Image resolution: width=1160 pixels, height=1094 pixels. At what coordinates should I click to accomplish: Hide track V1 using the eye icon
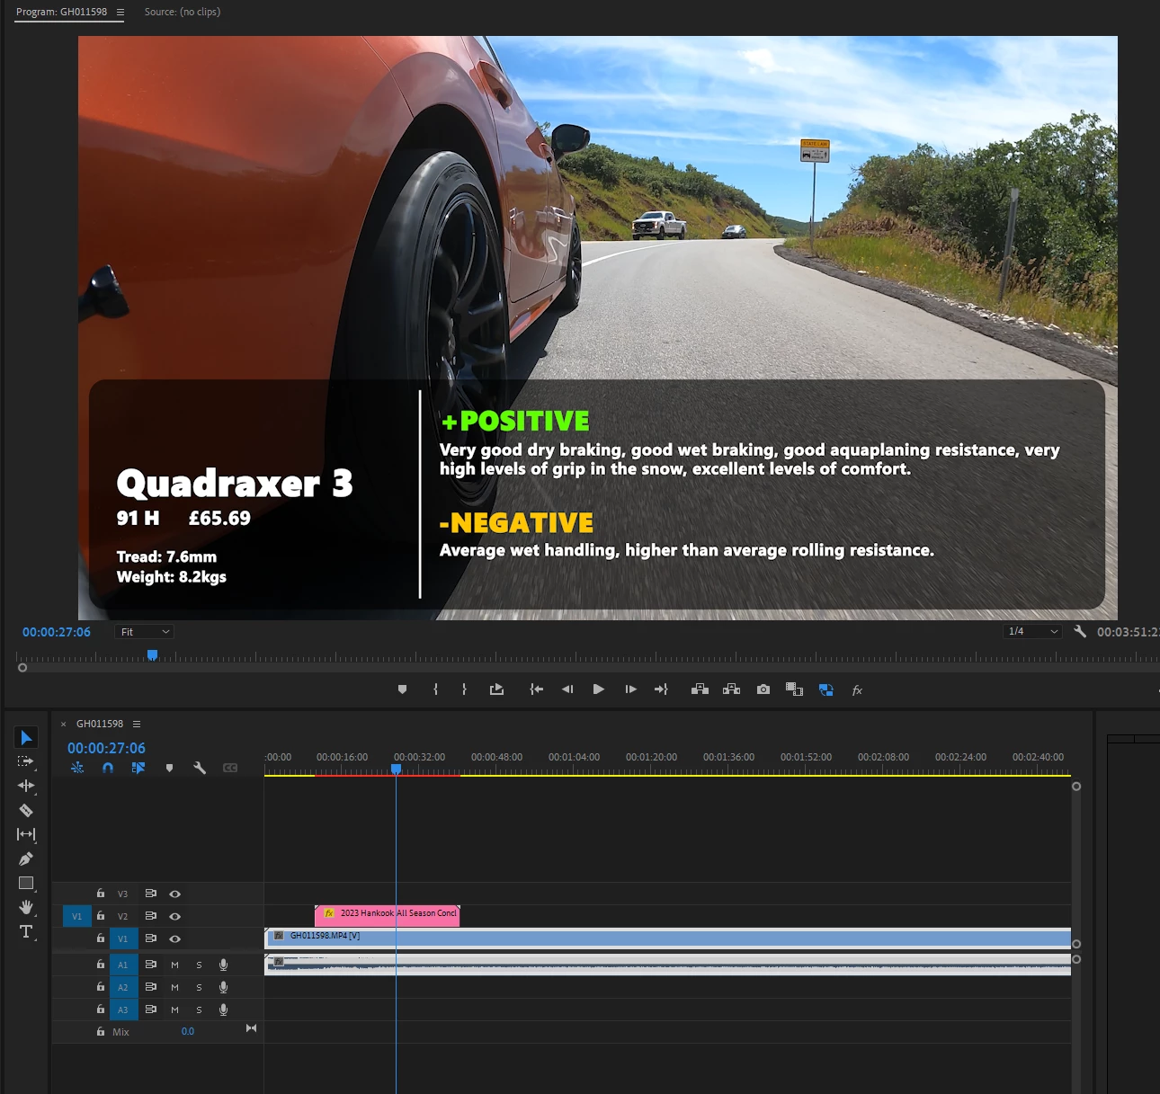[x=175, y=938]
